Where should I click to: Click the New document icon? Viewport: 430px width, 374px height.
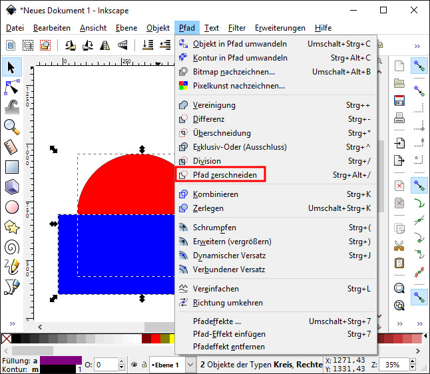399,66
